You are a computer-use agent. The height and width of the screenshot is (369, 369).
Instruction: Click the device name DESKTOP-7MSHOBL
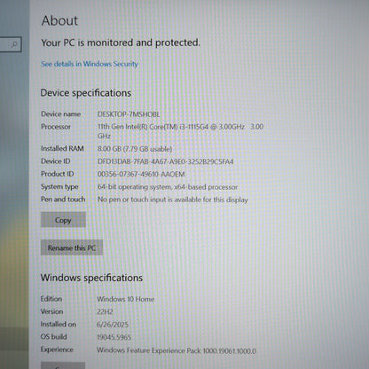(x=129, y=114)
